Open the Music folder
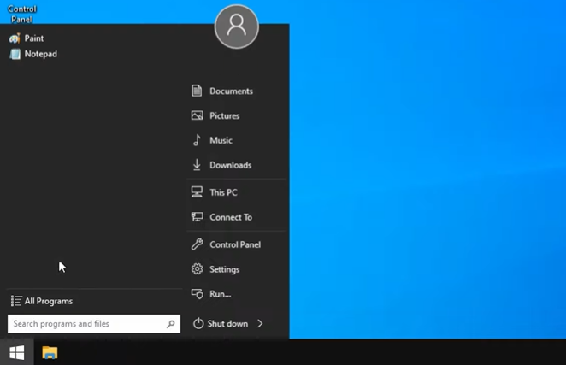566x365 pixels. pos(212,140)
